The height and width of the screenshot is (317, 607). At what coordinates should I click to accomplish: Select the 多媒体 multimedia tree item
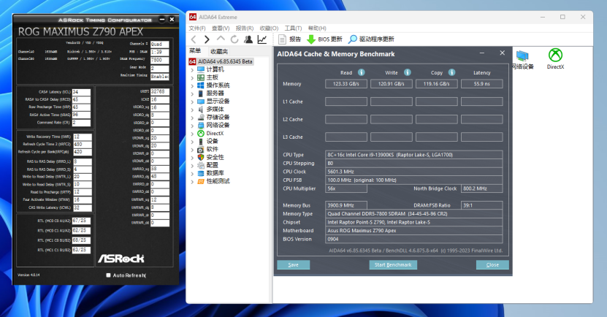click(215, 109)
